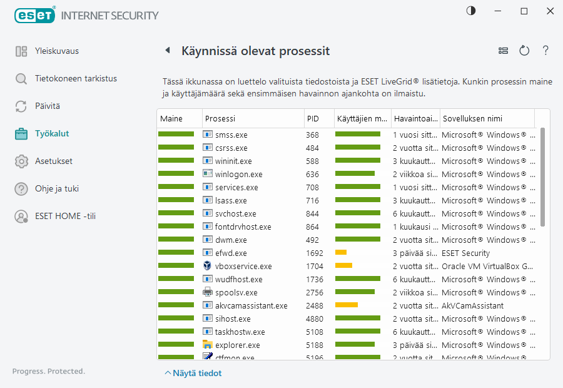Open Asetukset settings section

click(x=54, y=161)
